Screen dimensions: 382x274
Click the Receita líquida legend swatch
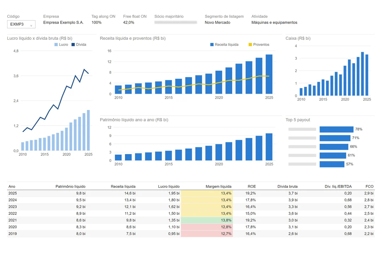pos(212,45)
